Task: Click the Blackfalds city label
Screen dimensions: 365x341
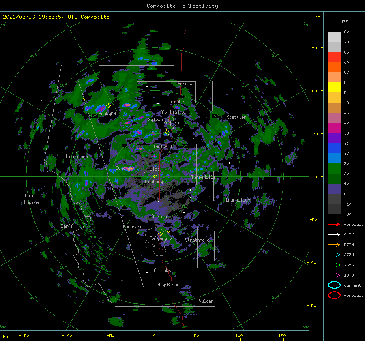Action: pyautogui.click(x=172, y=112)
